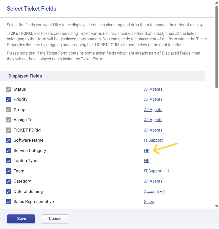Select the Assign To field label

(23, 120)
